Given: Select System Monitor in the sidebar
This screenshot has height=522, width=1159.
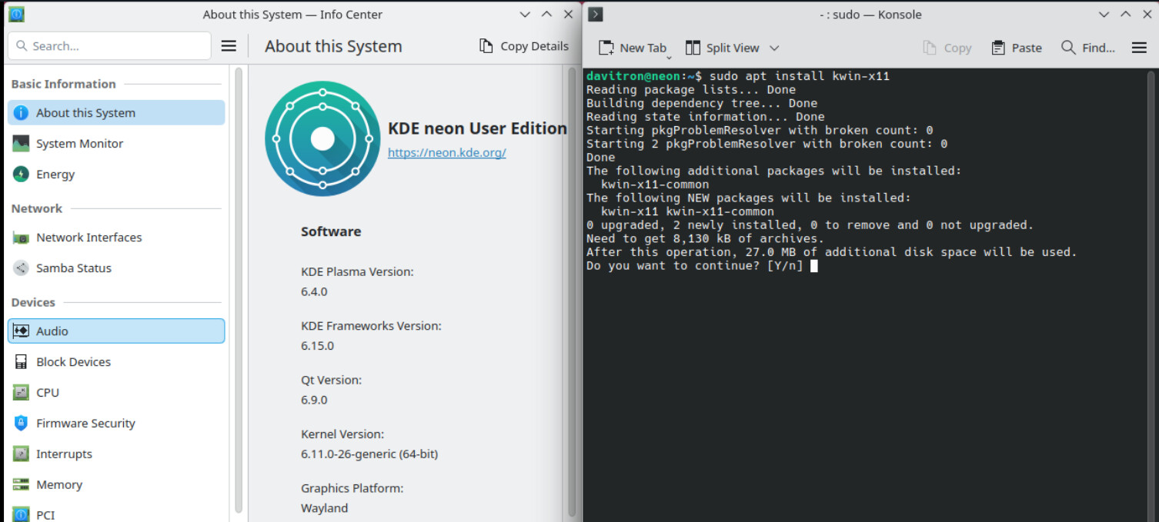Looking at the screenshot, I should click(79, 144).
